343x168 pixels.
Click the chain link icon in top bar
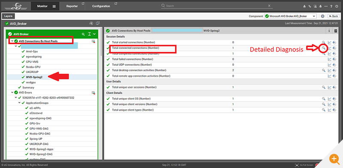pos(310,6)
